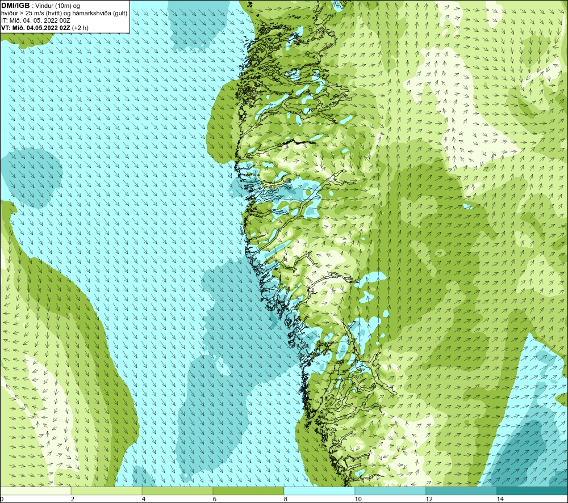Select the "Vindur (10m) og" header text

(x=57, y=6)
